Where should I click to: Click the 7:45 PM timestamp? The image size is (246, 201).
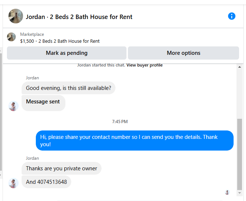[120, 122]
